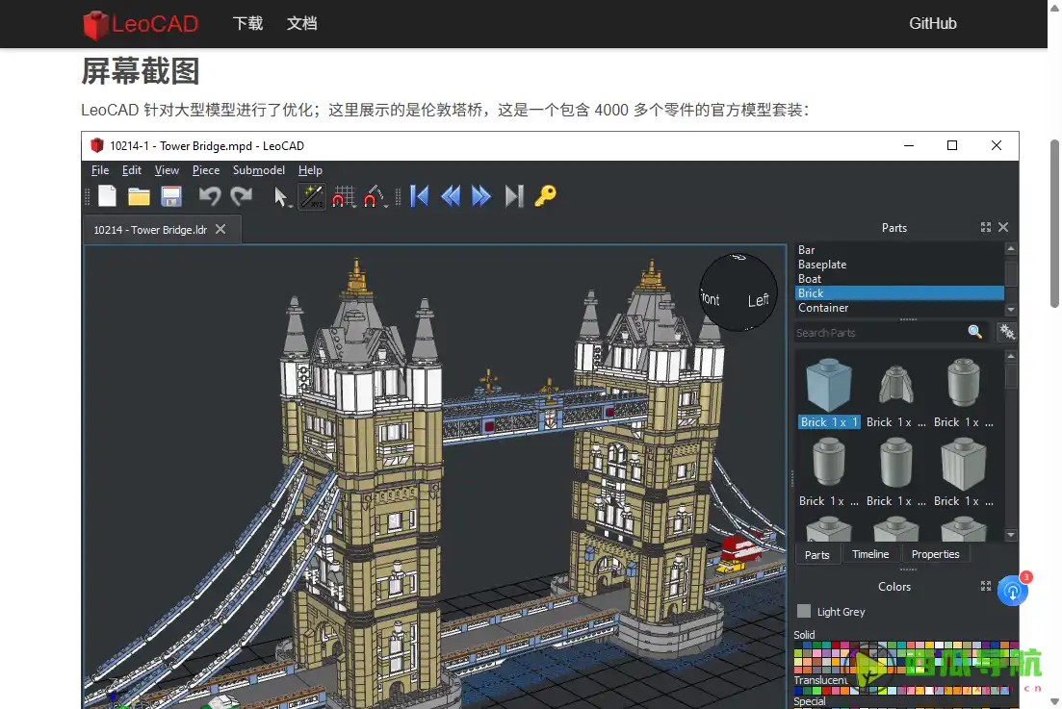1062x709 pixels.
Task: Minimize the LeoCAD window
Action: tap(909, 145)
